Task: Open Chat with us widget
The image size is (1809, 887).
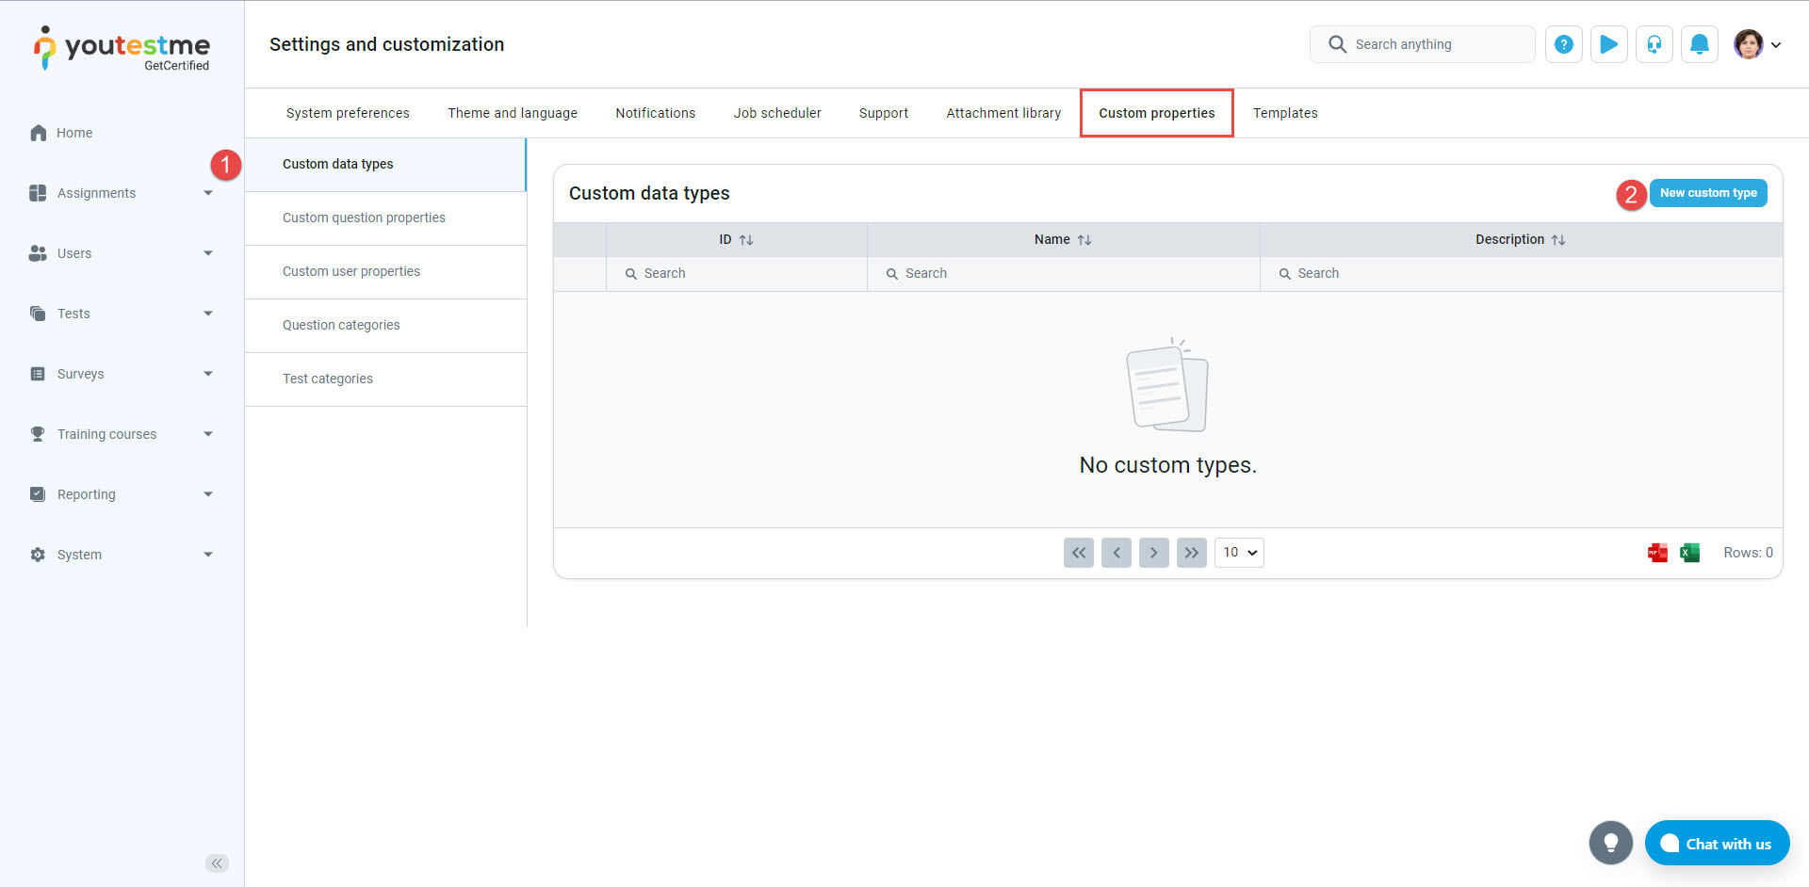Action: [1717, 844]
